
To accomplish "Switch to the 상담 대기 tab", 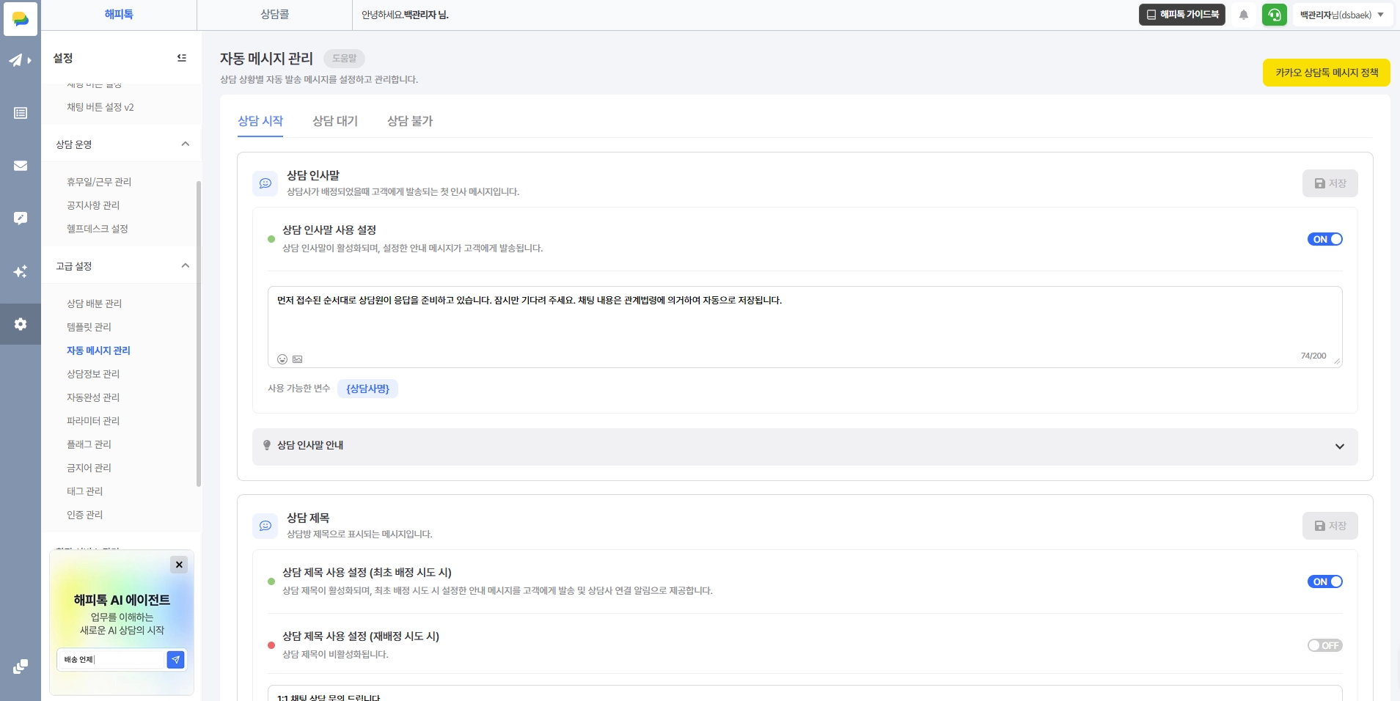I will [335, 121].
